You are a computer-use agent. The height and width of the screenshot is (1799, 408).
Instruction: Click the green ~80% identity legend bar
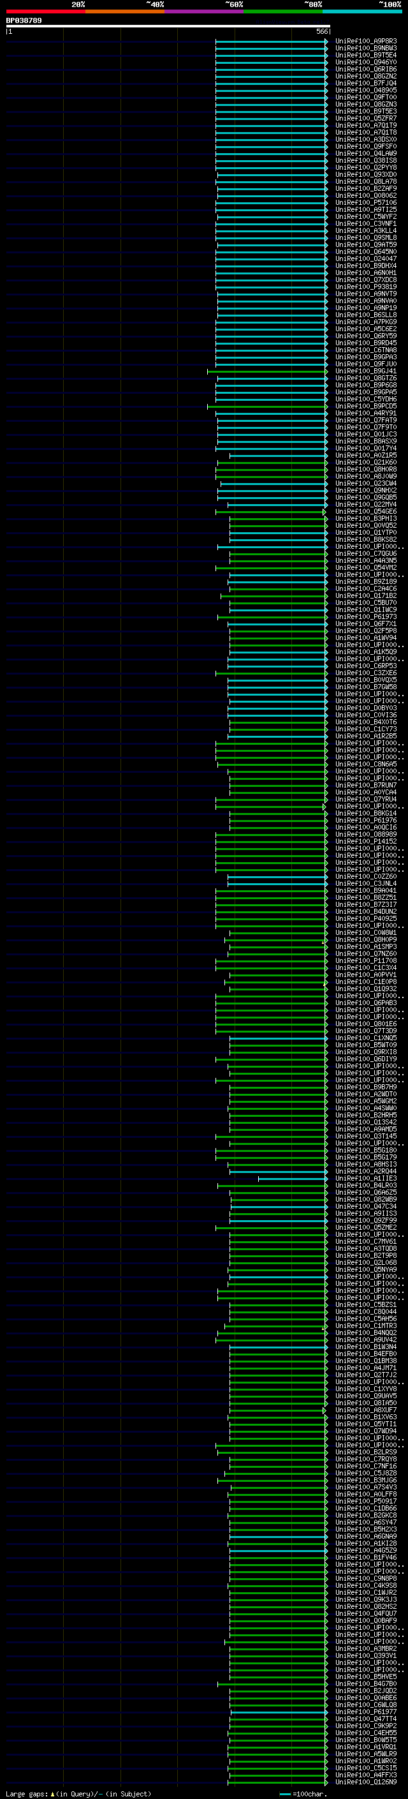tap(283, 11)
